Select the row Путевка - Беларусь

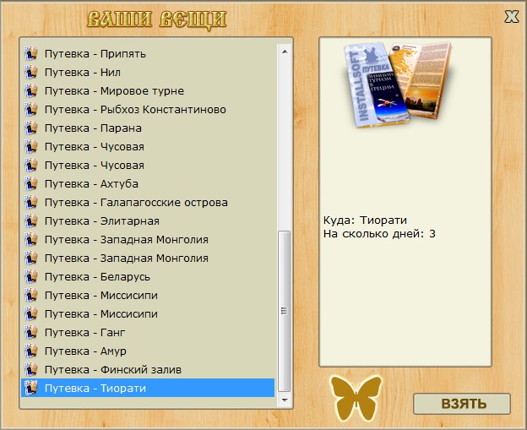tap(148, 277)
